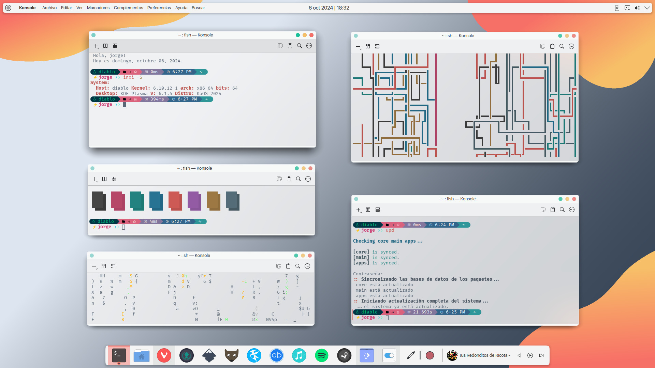Open volume control in top panel
This screenshot has width=655, height=368.
click(x=637, y=8)
